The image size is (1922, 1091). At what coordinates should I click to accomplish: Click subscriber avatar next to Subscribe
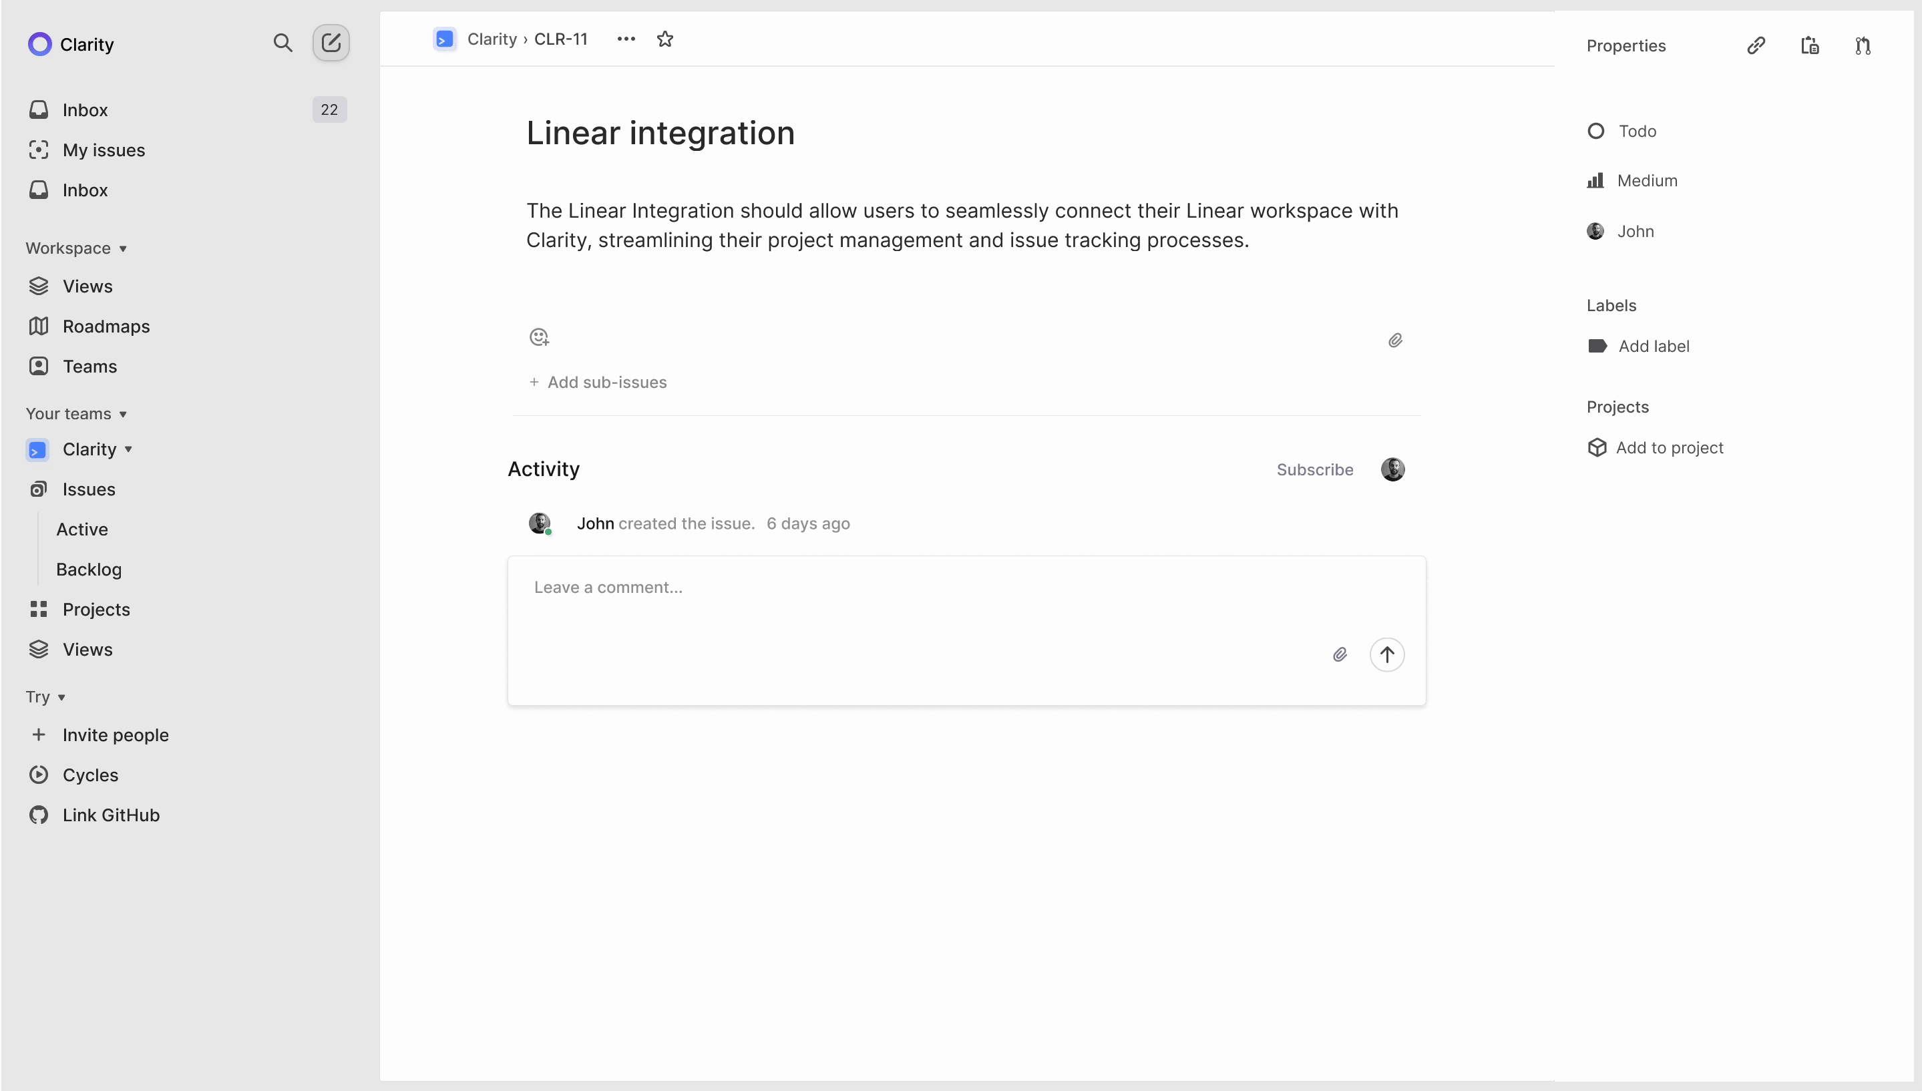tap(1393, 470)
